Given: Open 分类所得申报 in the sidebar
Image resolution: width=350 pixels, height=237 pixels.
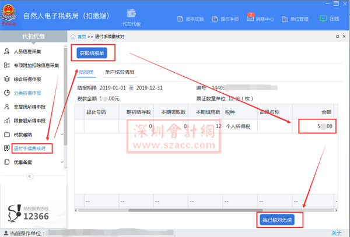Looking at the screenshot, I should pyautogui.click(x=28, y=93).
